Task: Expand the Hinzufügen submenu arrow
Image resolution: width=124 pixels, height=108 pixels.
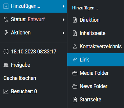Action: point(64,6)
